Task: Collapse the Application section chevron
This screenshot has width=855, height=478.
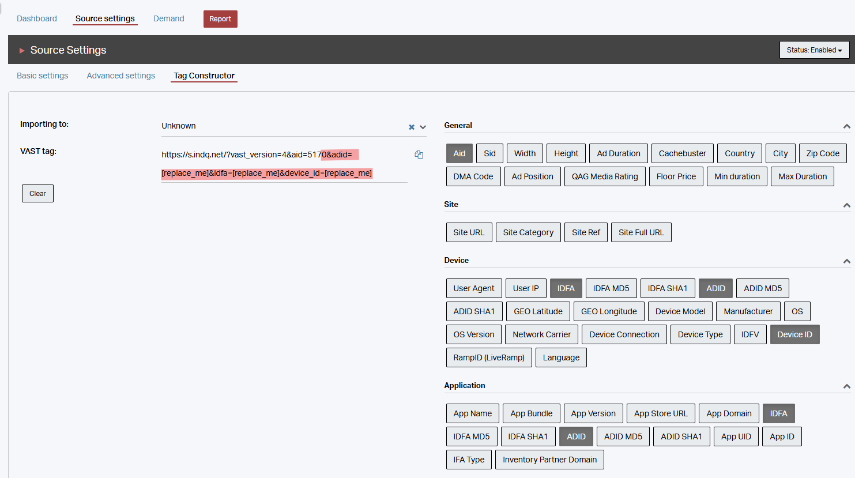Action: coord(846,386)
